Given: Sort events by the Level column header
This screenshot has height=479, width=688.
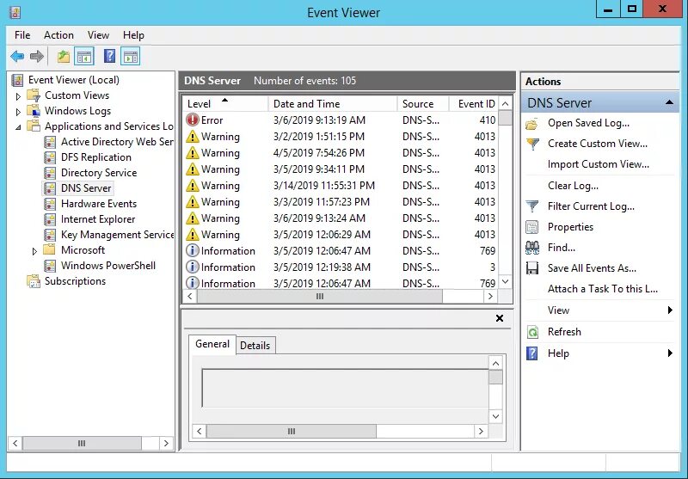Looking at the screenshot, I should pyautogui.click(x=225, y=103).
